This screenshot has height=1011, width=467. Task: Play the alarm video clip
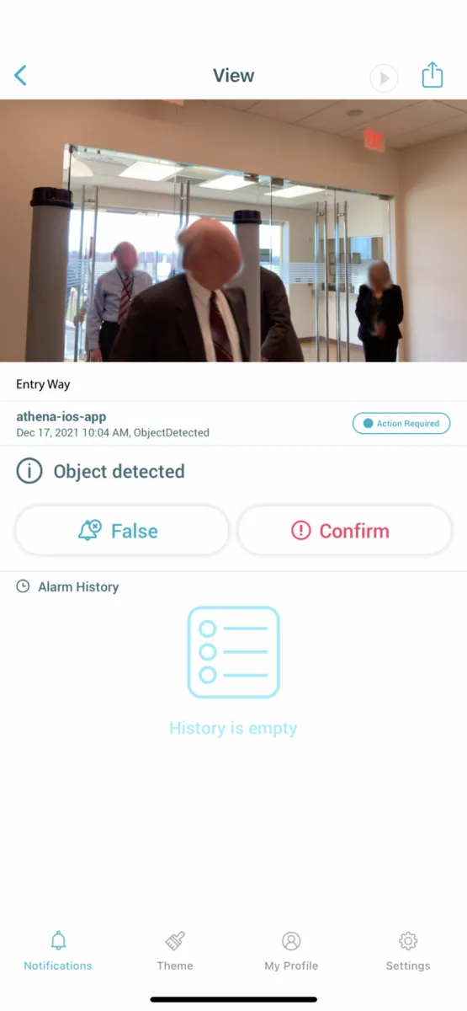coord(384,78)
